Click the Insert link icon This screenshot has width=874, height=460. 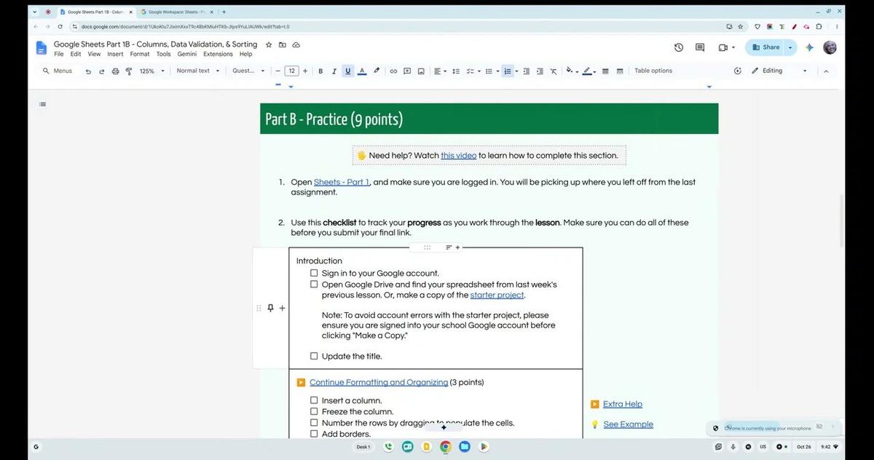(393, 71)
